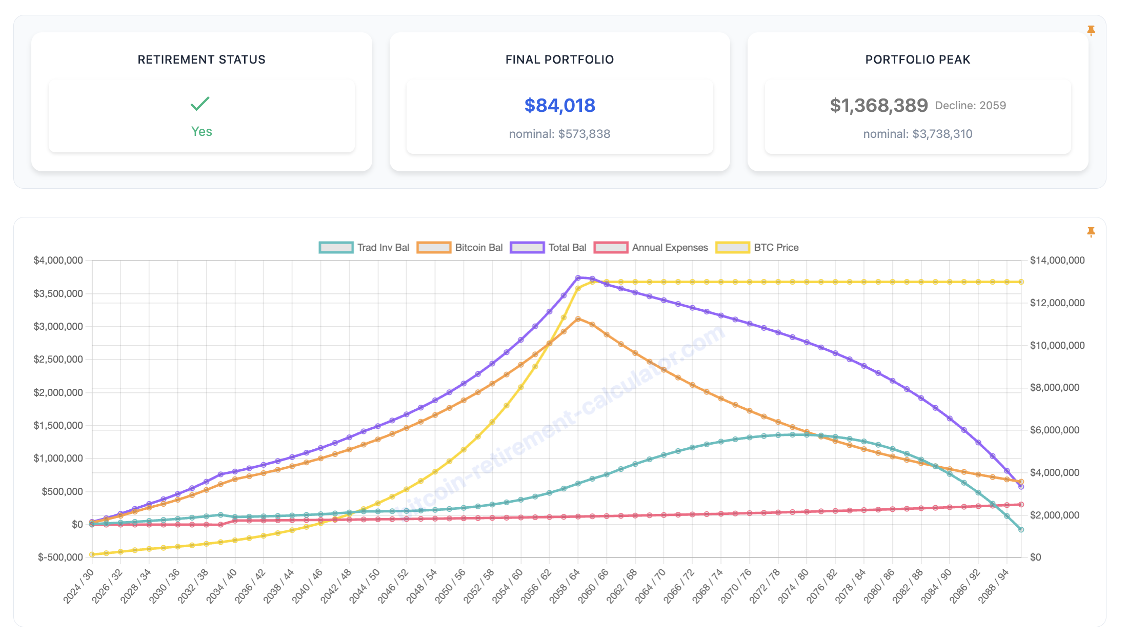
Task: Click the Retirement Status card title
Action: click(x=201, y=59)
